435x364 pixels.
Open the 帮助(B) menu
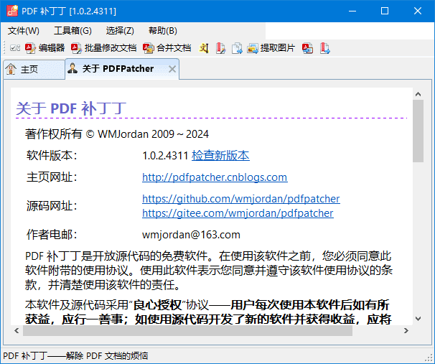[x=162, y=31]
